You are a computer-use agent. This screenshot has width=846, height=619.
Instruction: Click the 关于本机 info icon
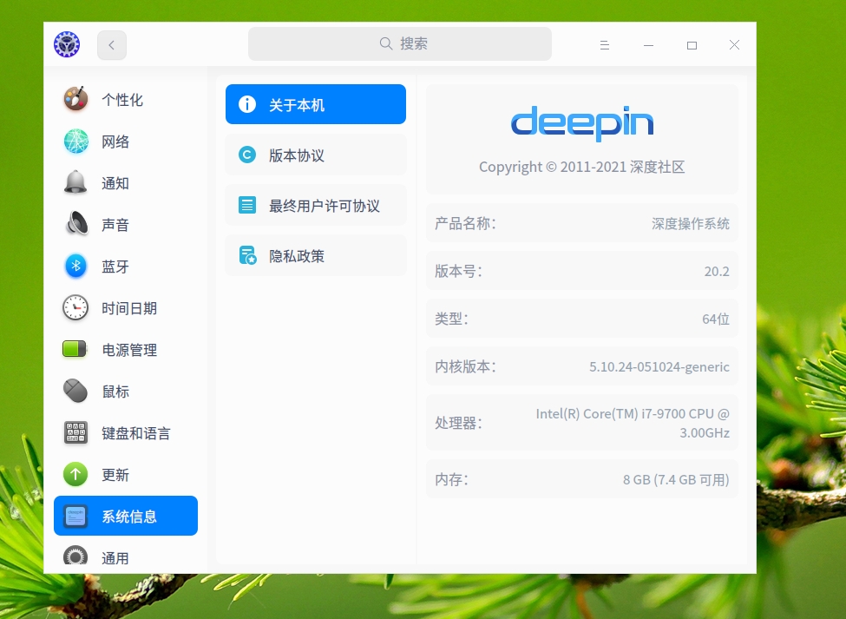(x=247, y=104)
